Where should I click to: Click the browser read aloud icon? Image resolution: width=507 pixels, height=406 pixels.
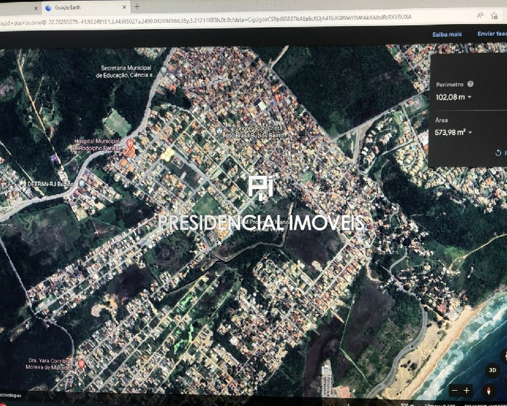479,17
